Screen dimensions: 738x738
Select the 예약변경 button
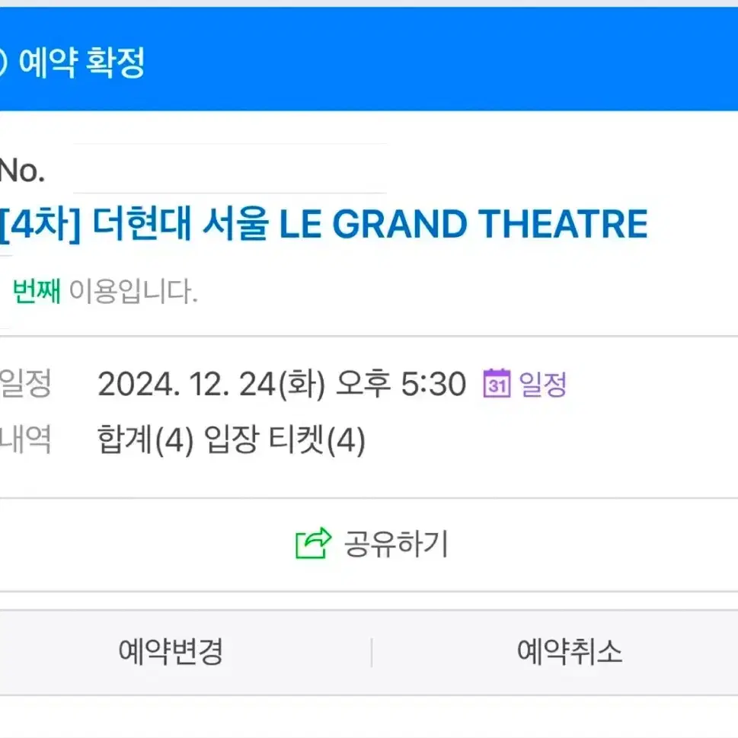click(x=171, y=652)
